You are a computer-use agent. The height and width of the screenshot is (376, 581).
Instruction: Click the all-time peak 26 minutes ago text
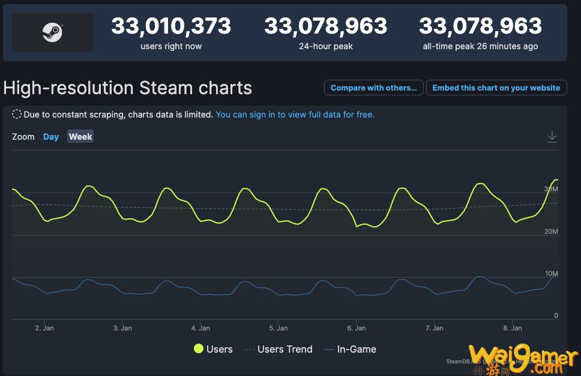(480, 46)
